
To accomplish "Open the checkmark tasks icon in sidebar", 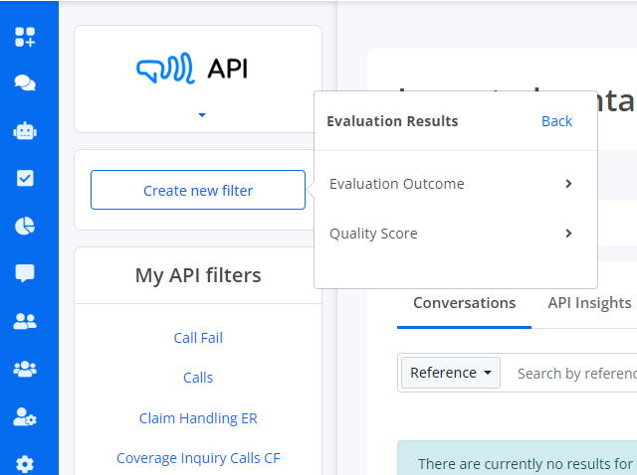I will click(25, 178).
